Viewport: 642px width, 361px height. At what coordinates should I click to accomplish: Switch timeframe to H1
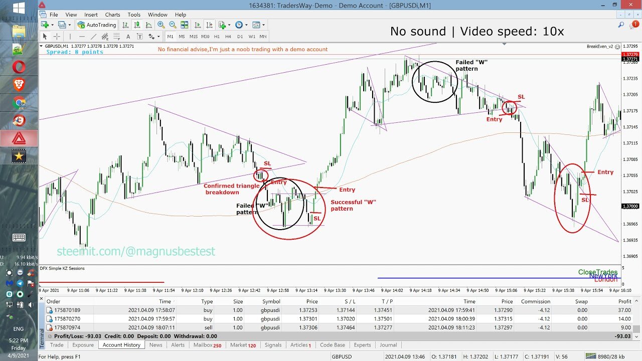[217, 37]
